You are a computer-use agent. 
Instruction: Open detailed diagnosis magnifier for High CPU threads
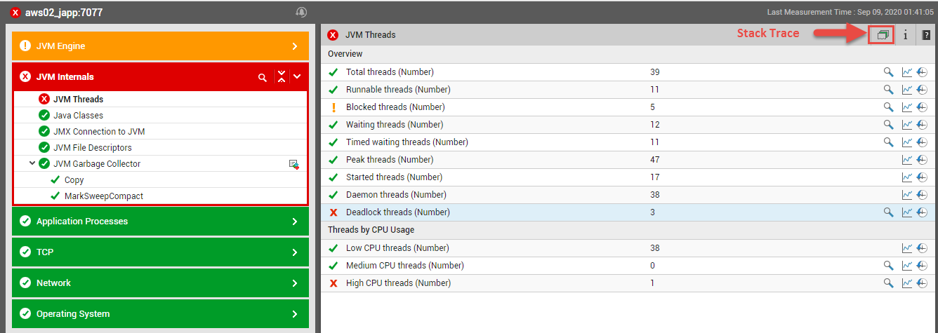click(888, 283)
